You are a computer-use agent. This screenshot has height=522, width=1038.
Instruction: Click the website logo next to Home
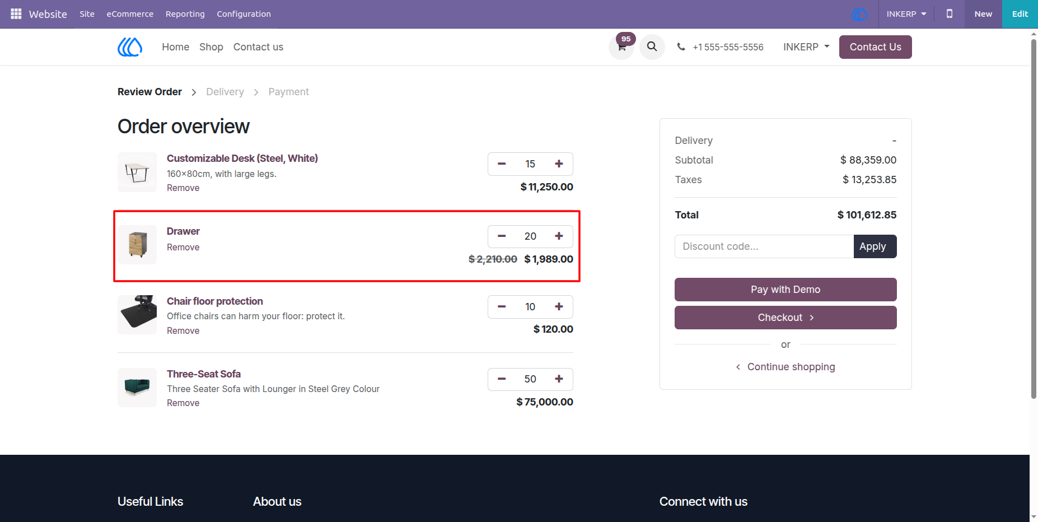click(130, 47)
